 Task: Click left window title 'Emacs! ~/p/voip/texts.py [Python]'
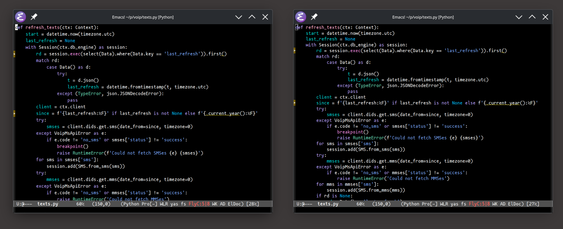(143, 17)
